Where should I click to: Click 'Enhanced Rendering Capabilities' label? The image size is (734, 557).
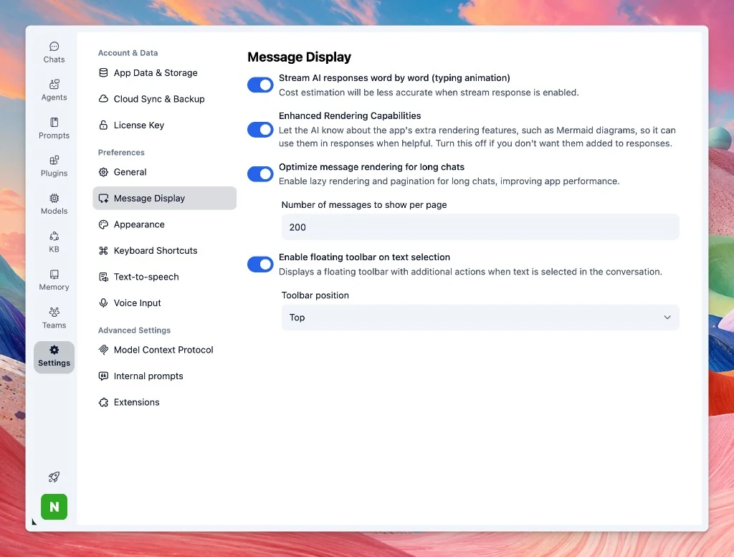click(x=350, y=115)
